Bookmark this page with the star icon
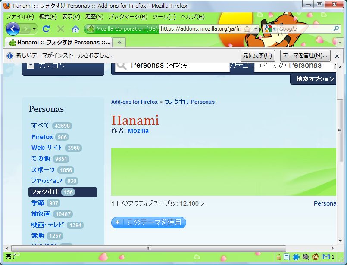The image size is (347, 265). [247, 29]
